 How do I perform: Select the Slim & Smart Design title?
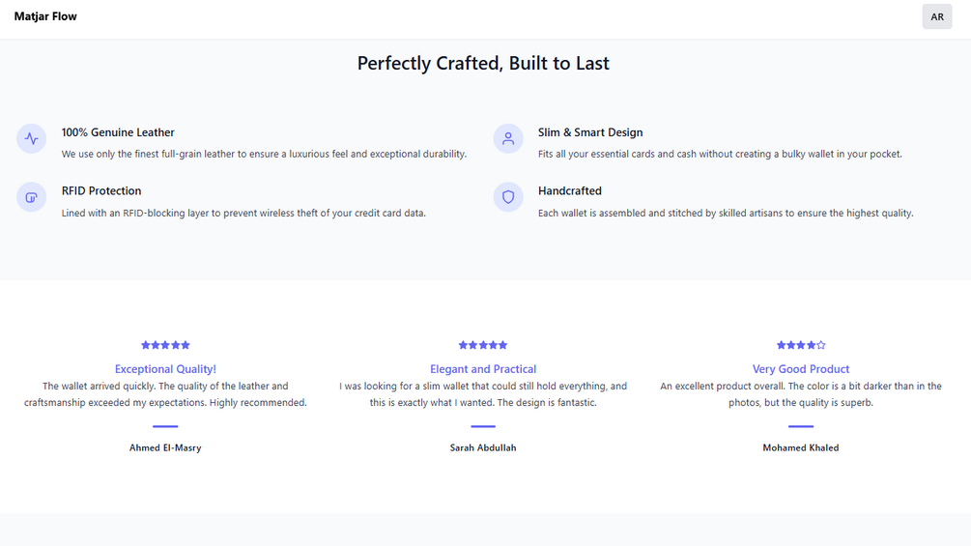point(590,132)
